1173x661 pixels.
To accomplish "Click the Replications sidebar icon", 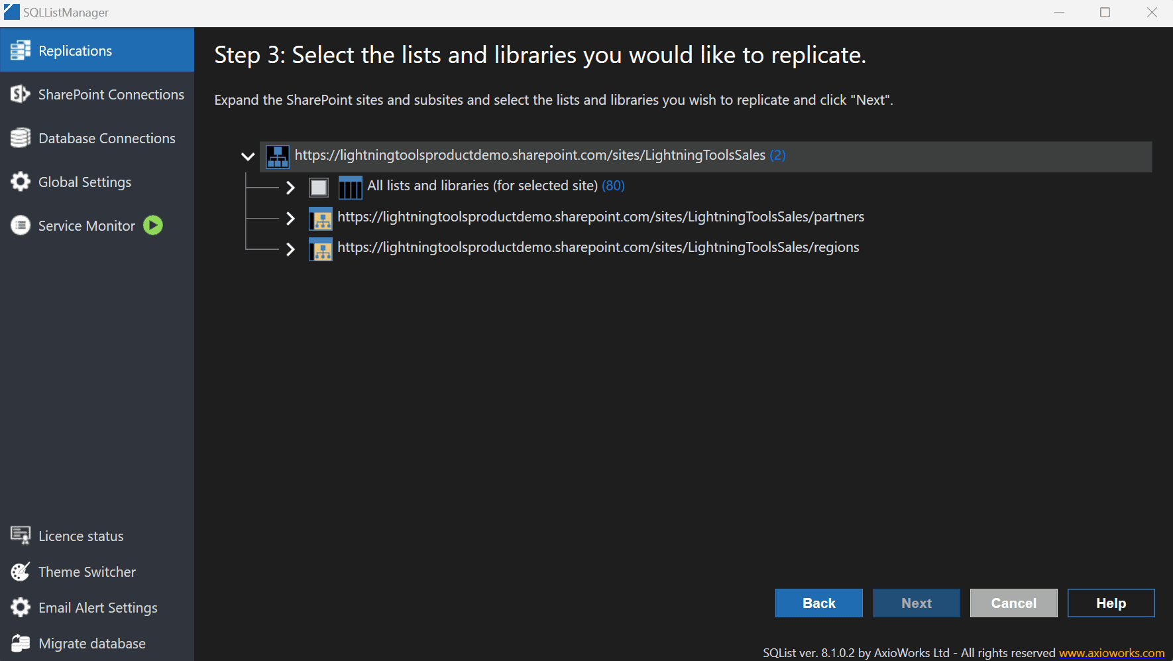I will click(x=21, y=50).
